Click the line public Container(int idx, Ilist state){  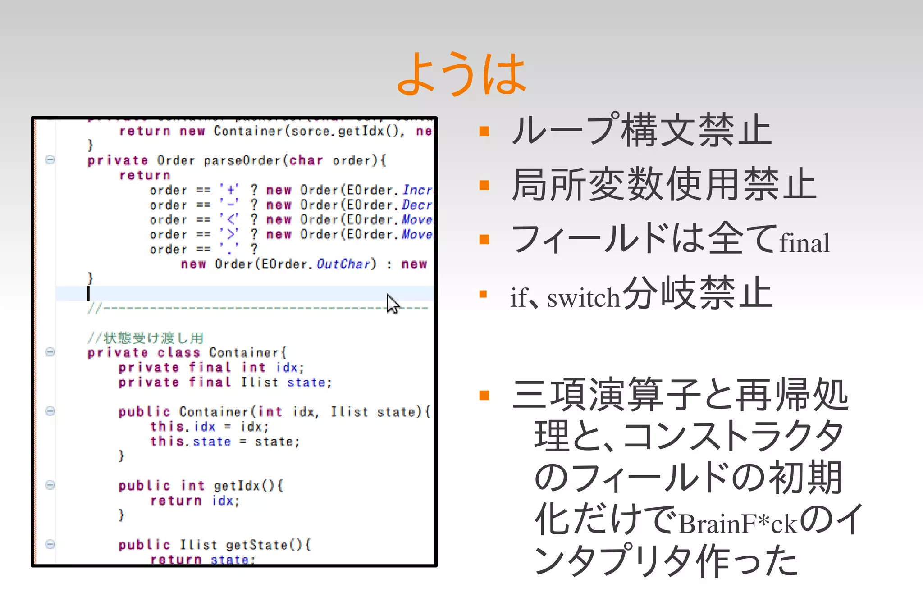click(x=274, y=412)
